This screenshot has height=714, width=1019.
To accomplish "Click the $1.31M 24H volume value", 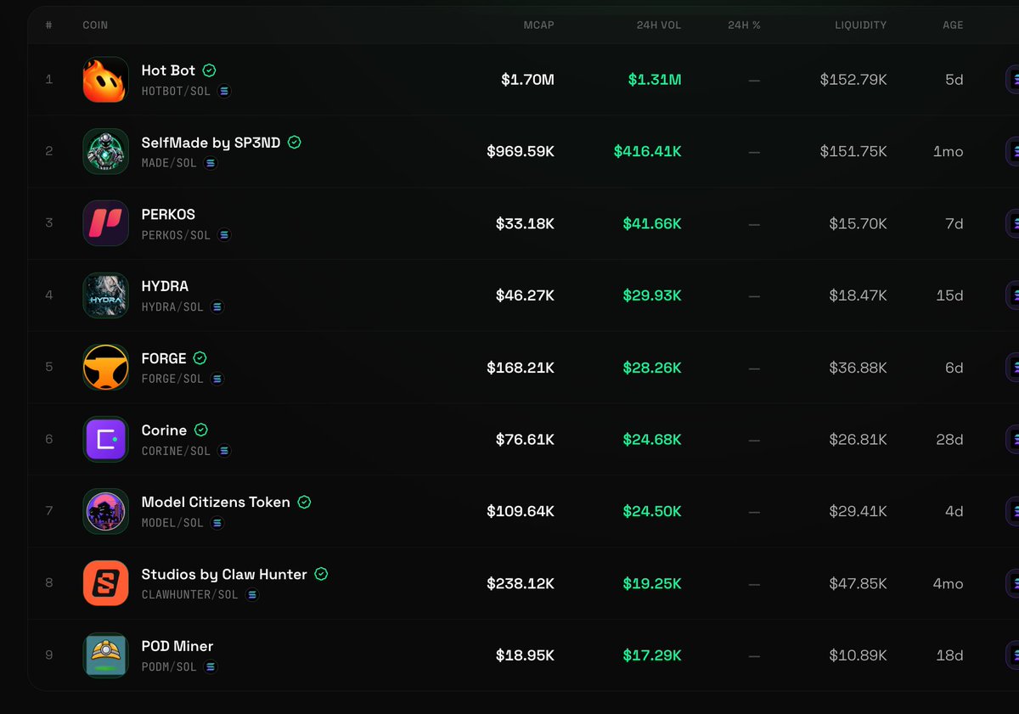I will click(655, 80).
